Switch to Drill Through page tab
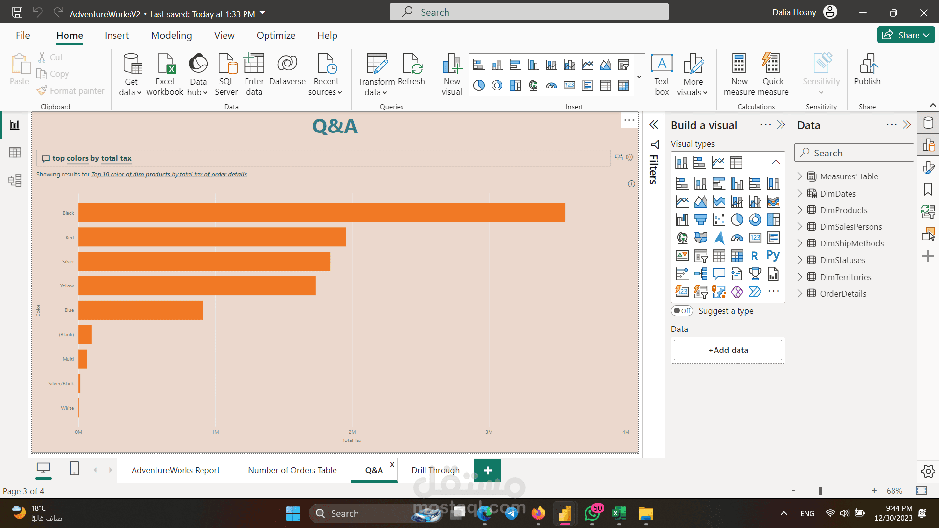Viewport: 939px width, 528px height. (435, 470)
